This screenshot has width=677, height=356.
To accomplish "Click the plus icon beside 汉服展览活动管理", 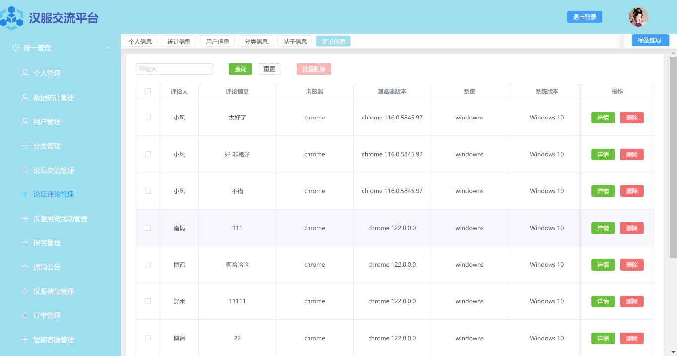I will (x=25, y=218).
